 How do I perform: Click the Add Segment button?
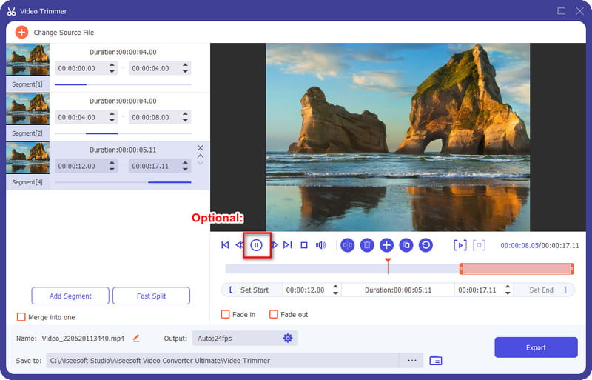tap(70, 296)
